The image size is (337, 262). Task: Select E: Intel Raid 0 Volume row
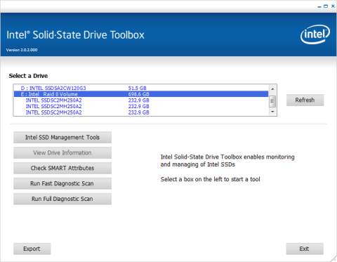141,94
